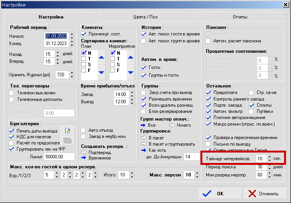
Task: Switch to the Цвета / Пол tab
Action: point(145,17)
